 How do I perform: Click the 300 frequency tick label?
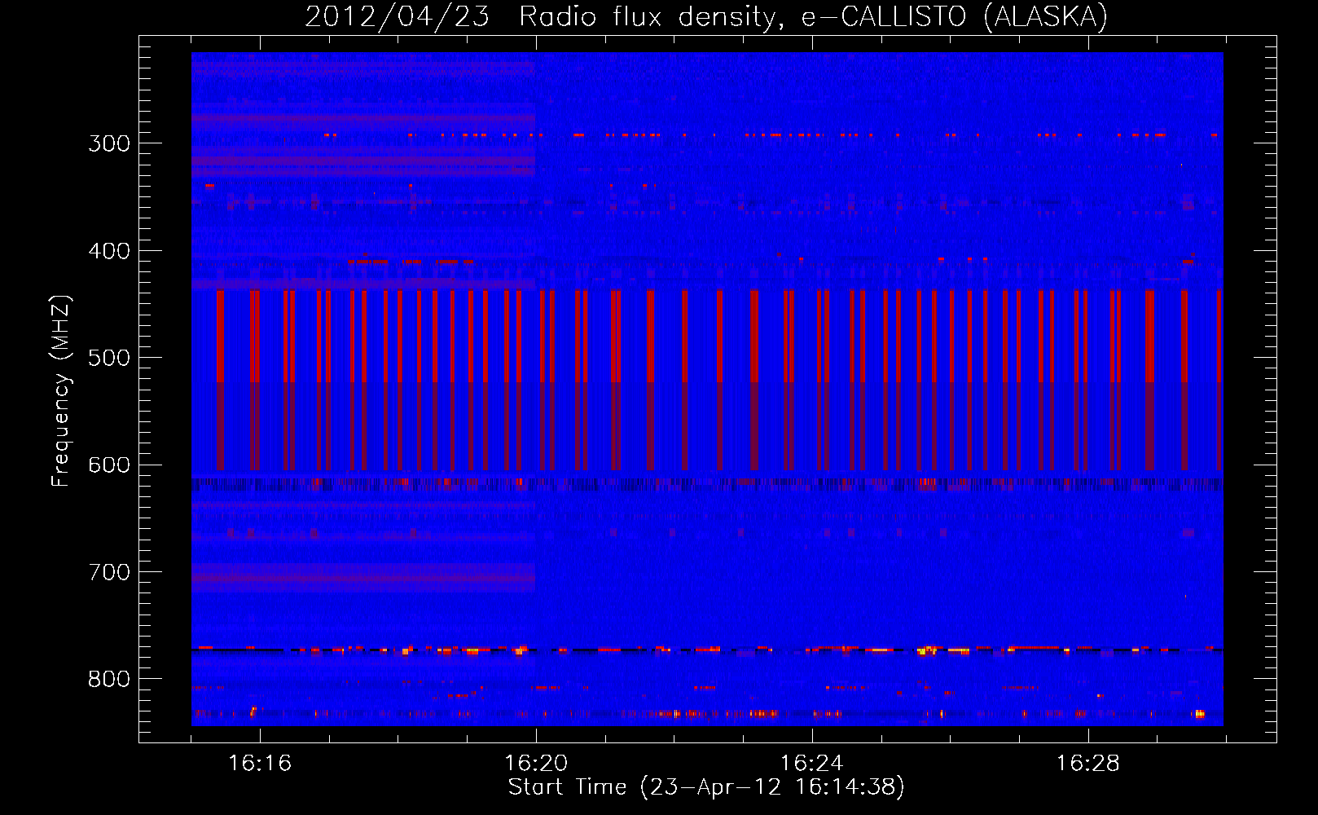[109, 143]
